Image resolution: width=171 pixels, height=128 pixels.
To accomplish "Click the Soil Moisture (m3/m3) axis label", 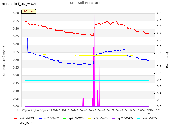I will [4, 60].
